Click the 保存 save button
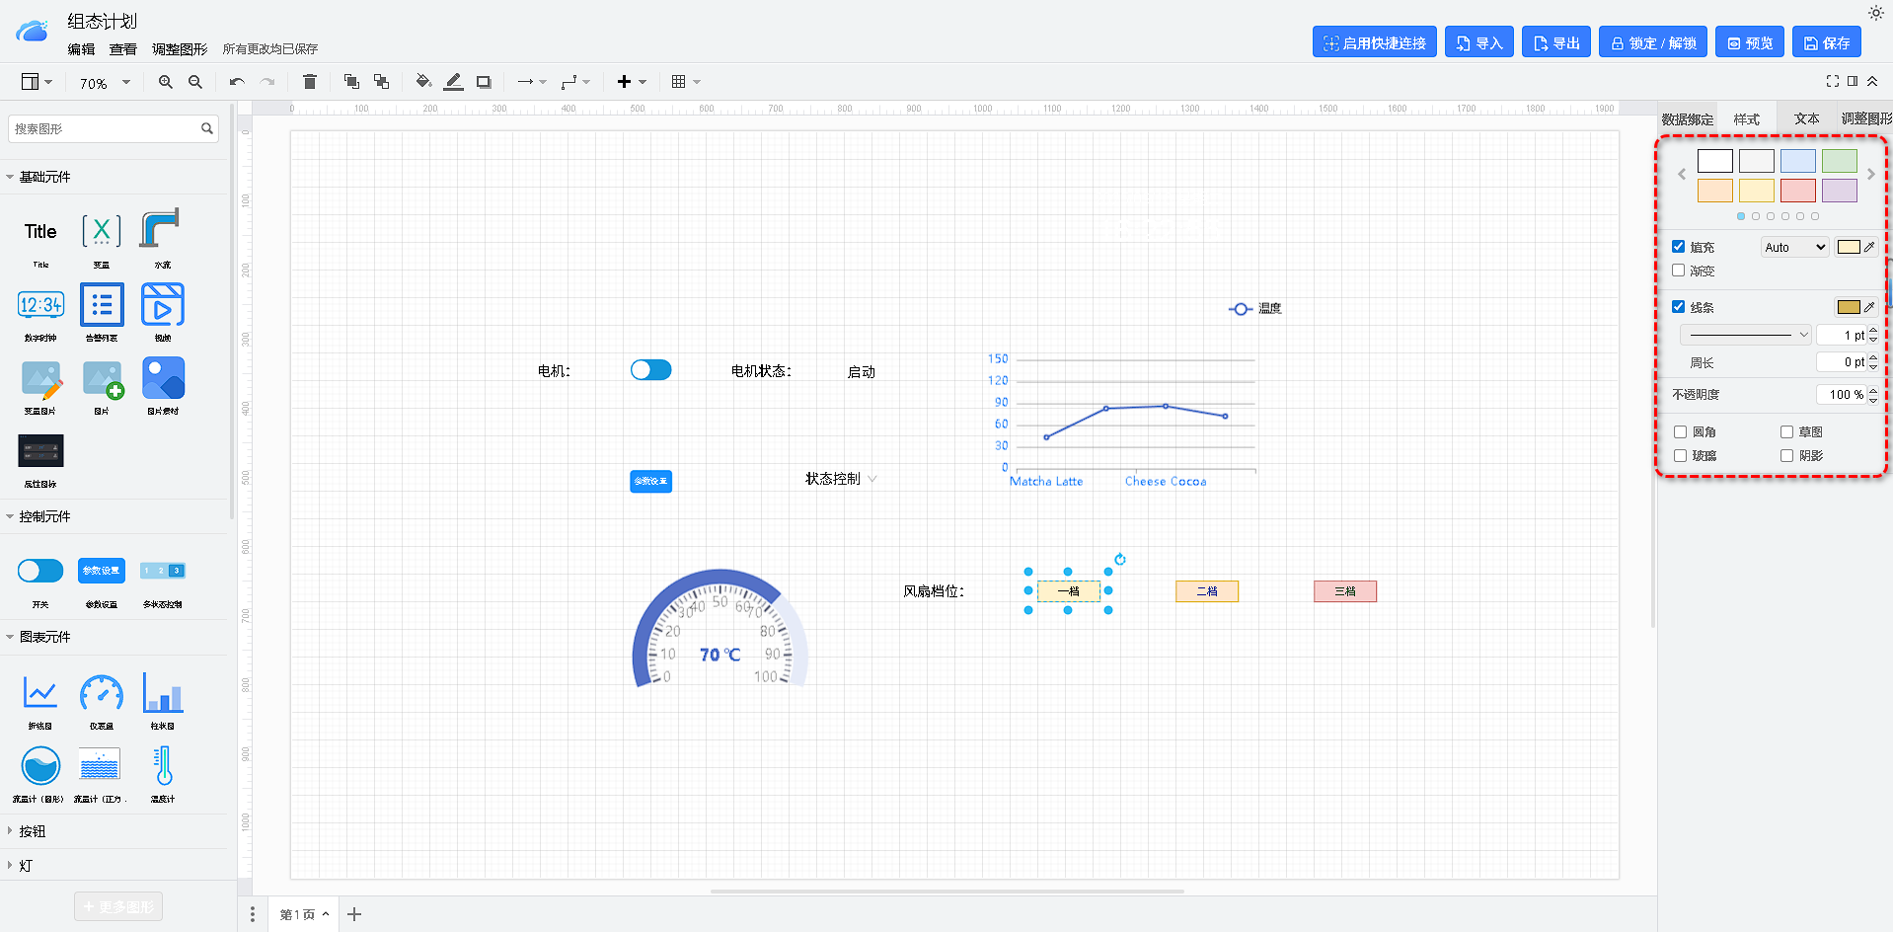Screen dimensions: 1893x932 click(x=1826, y=42)
